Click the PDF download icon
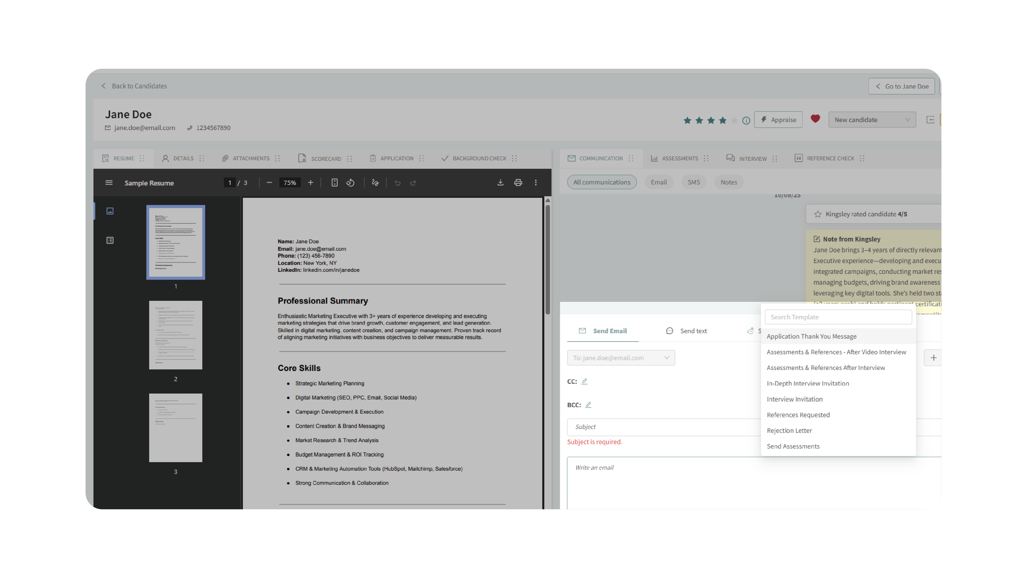 pyautogui.click(x=500, y=183)
